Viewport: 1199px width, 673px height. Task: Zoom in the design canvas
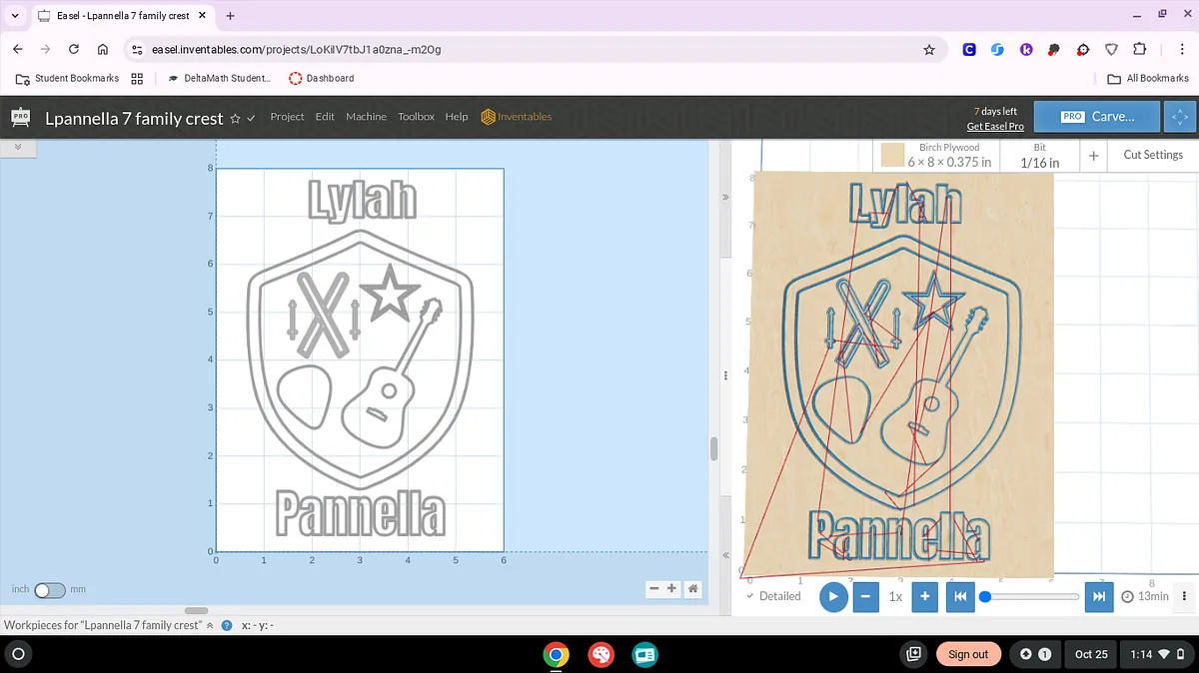672,589
